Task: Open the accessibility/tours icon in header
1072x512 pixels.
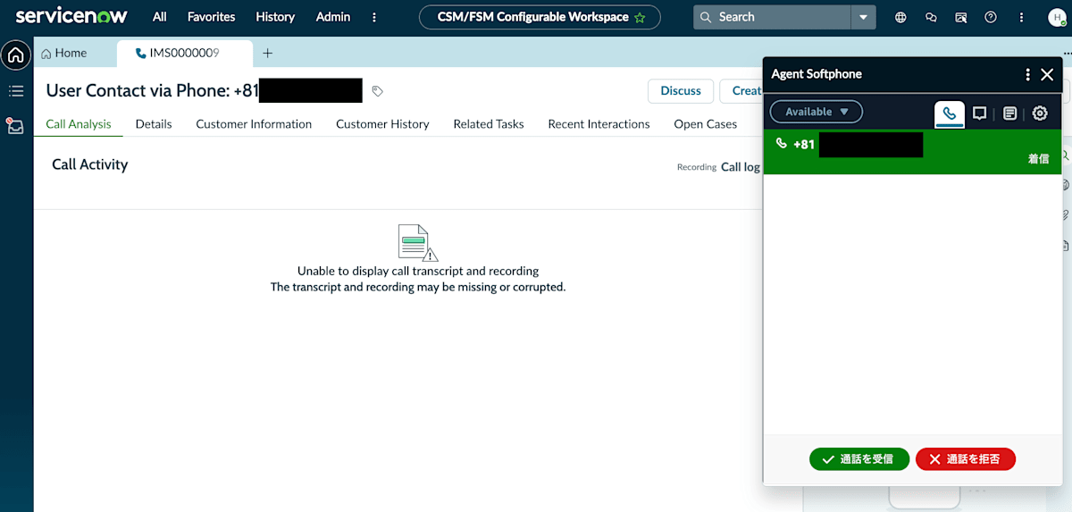Action: [x=961, y=17]
